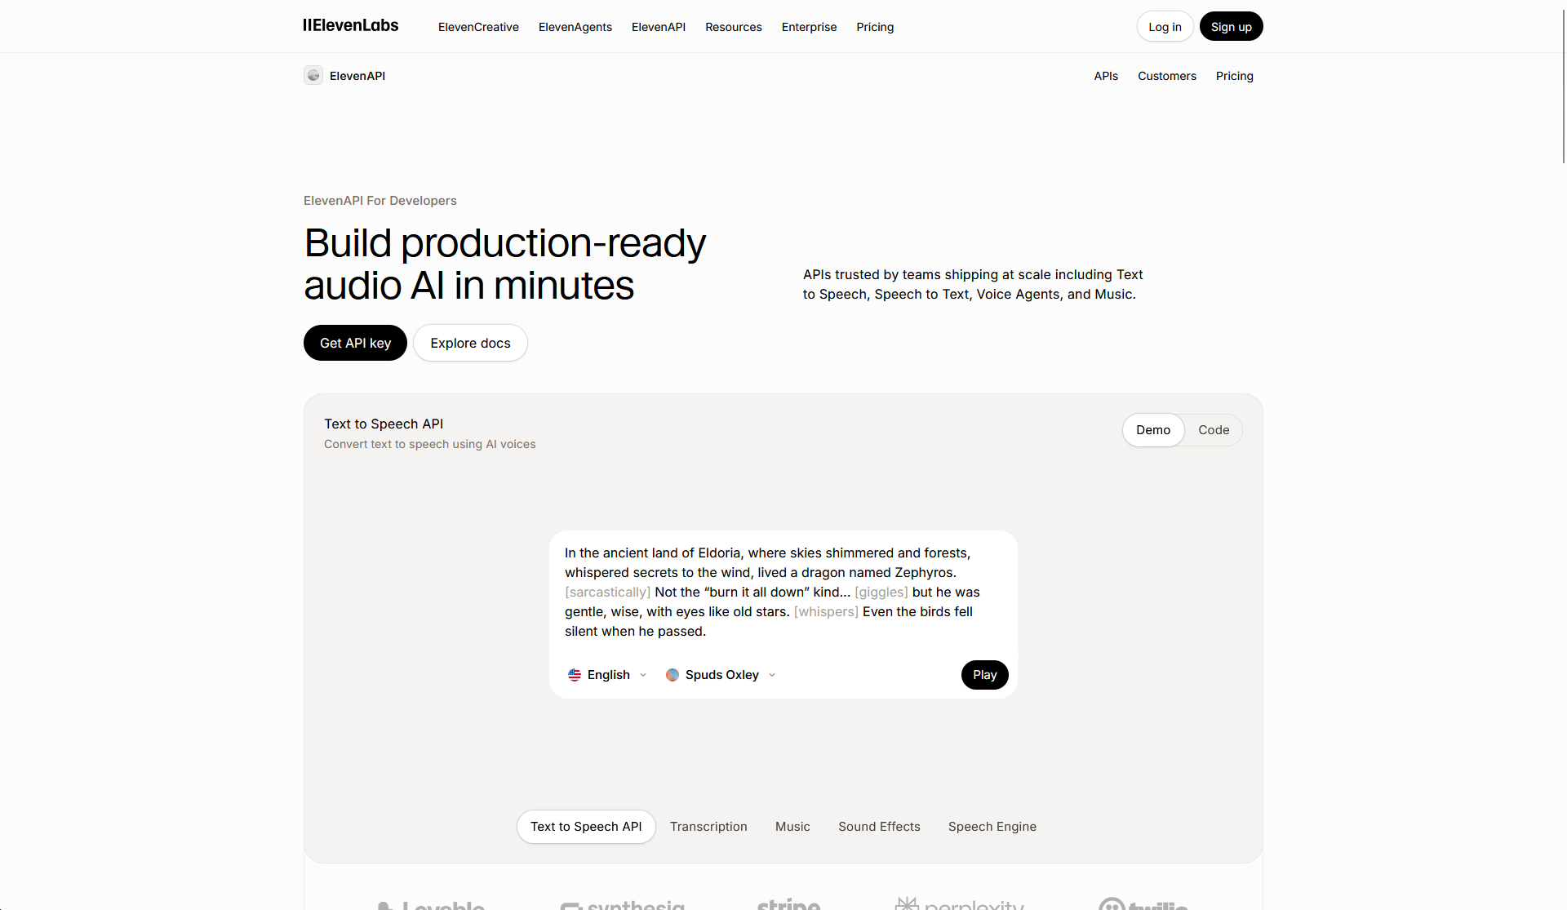Switch the demo panel to Code view
Image resolution: width=1567 pixels, height=910 pixels.
point(1214,430)
